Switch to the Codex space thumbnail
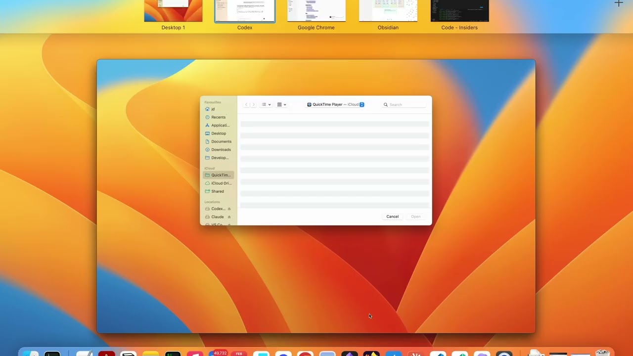 [x=245, y=11]
